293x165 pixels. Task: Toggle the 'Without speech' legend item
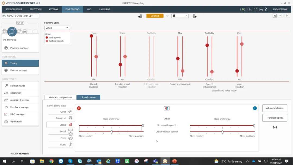(x=54, y=41)
